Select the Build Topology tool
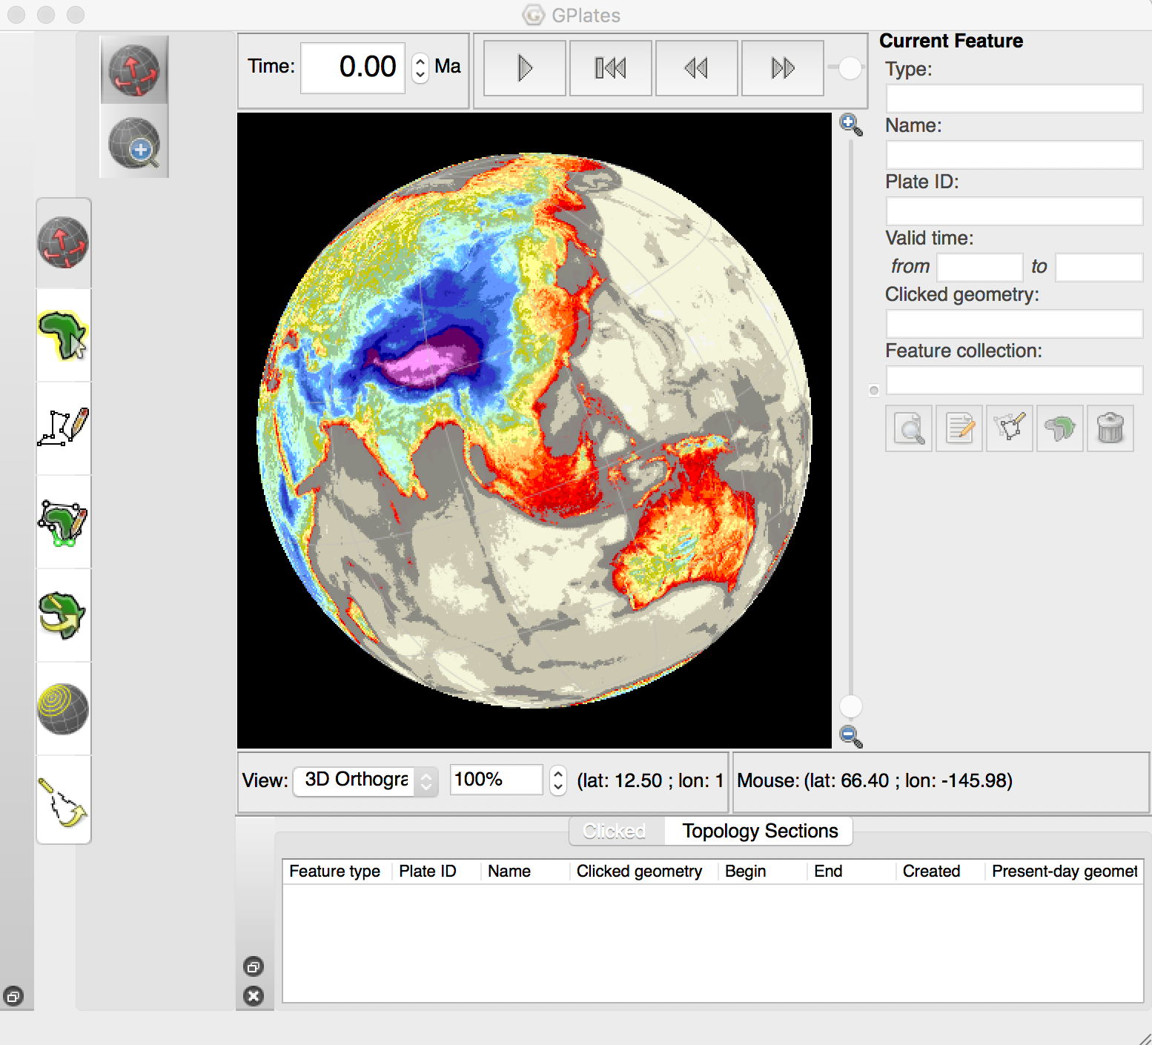Viewport: 1152px width, 1045px height. click(x=63, y=522)
